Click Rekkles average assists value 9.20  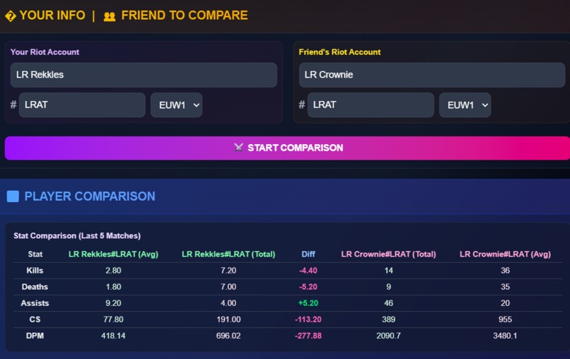pyautogui.click(x=113, y=303)
